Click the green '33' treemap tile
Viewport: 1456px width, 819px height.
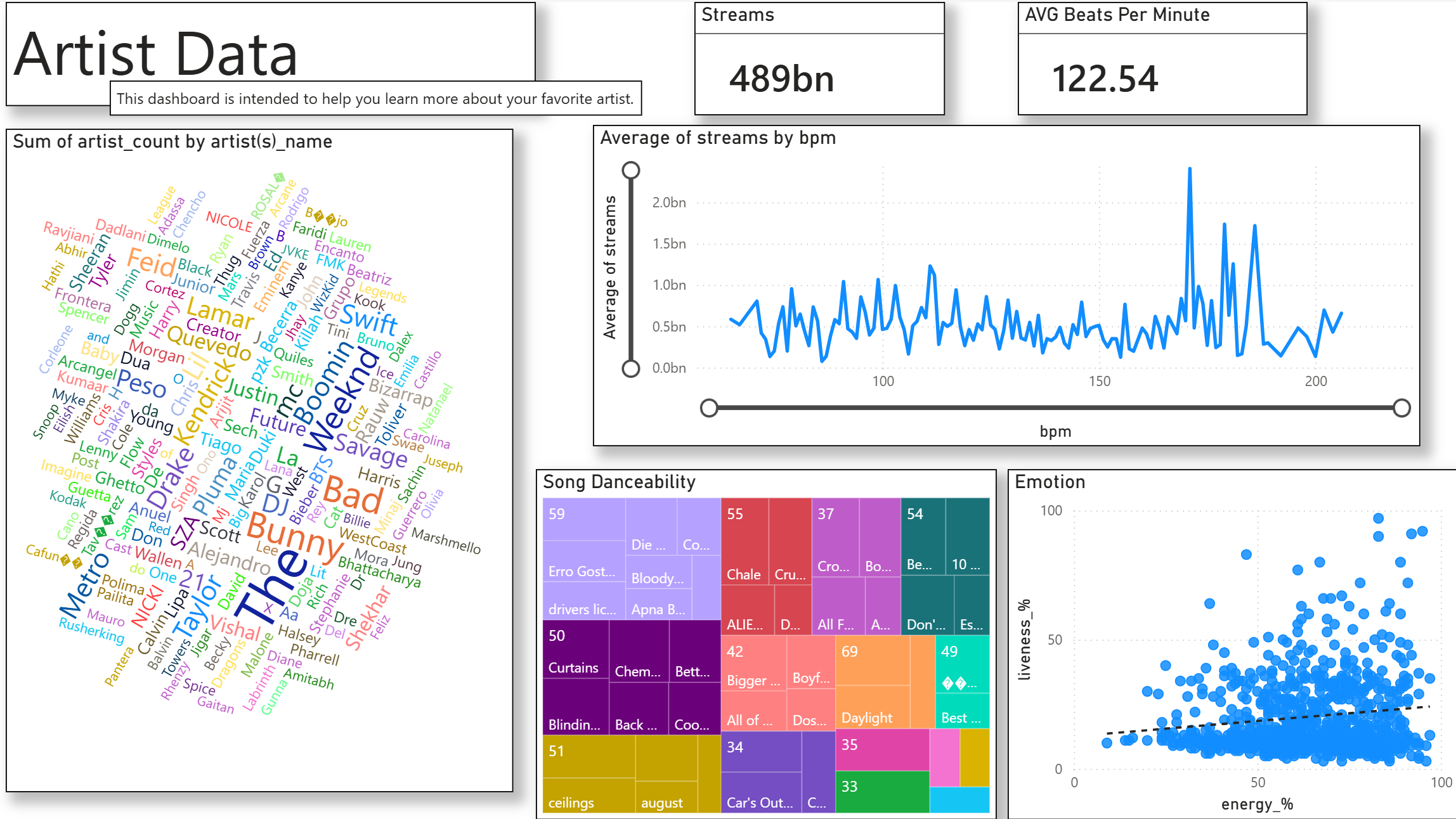coord(881,792)
